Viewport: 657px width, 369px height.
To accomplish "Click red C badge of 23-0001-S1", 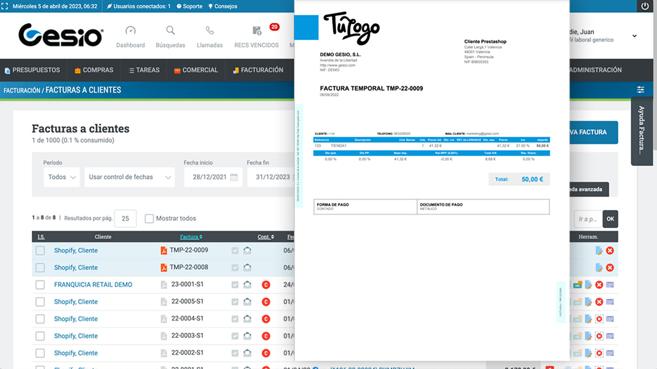I will 266,285.
